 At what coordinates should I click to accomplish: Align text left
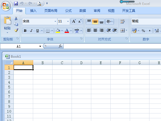tap(89, 30)
